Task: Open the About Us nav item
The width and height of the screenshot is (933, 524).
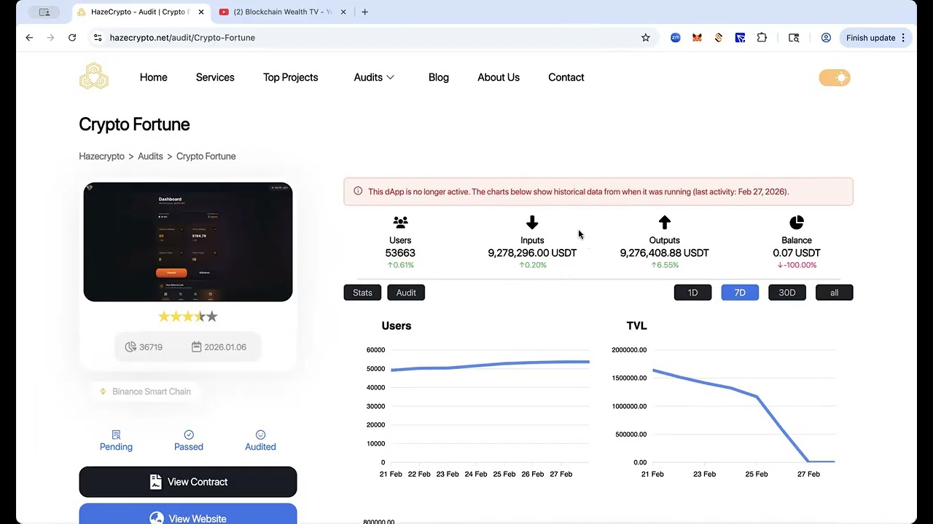Action: [499, 77]
